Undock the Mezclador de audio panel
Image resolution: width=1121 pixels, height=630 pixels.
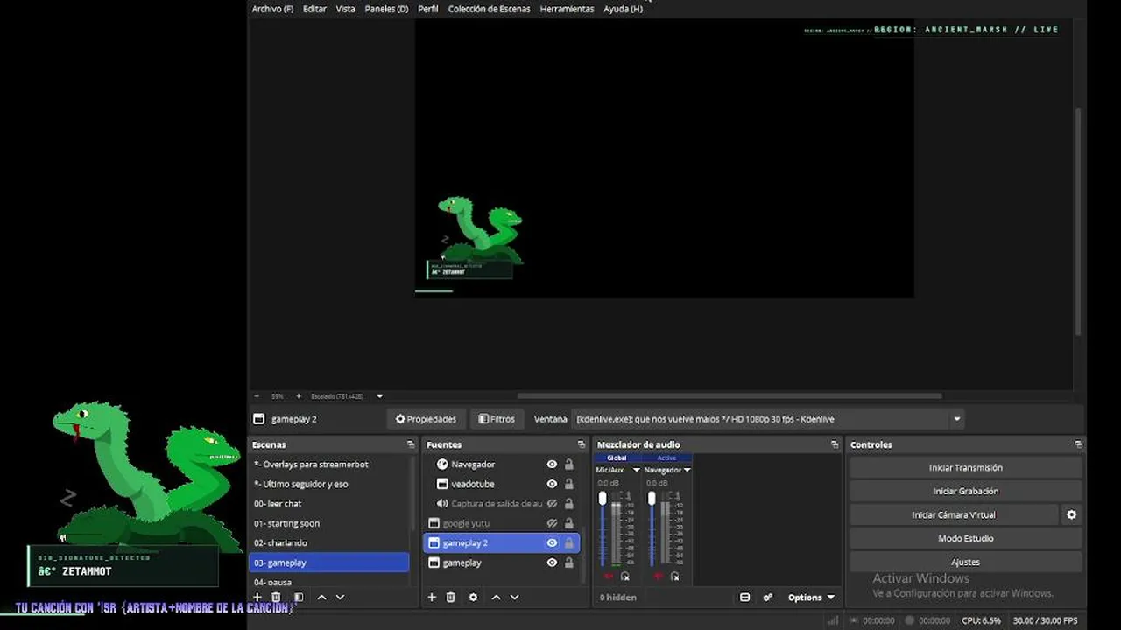[835, 444]
